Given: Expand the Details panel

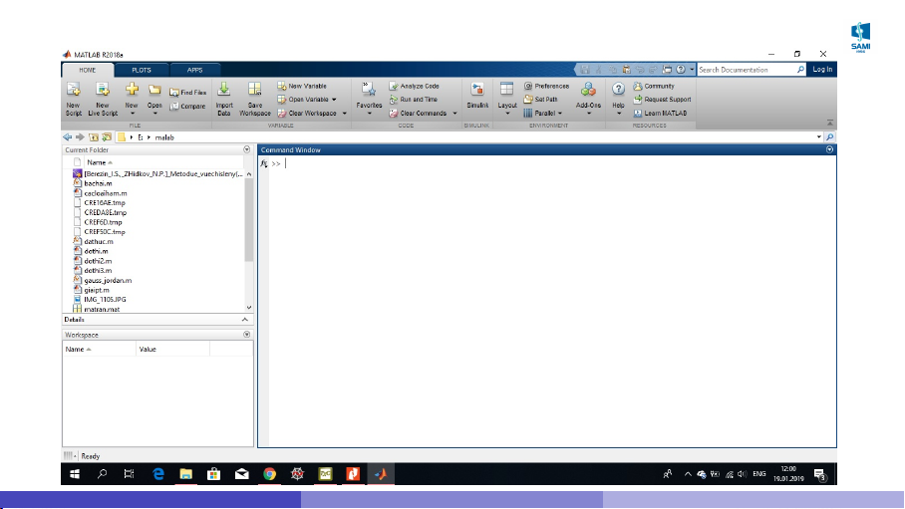Looking at the screenshot, I should pyautogui.click(x=245, y=320).
